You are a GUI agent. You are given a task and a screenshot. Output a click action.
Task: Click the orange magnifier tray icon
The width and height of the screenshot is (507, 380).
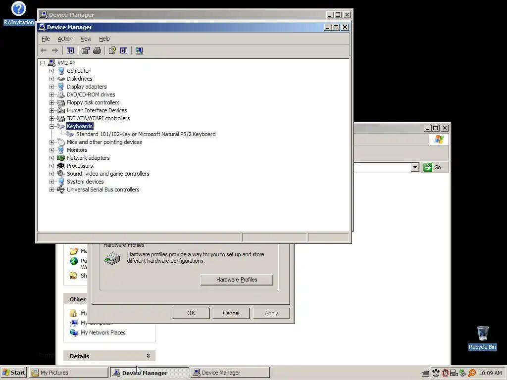click(472, 373)
